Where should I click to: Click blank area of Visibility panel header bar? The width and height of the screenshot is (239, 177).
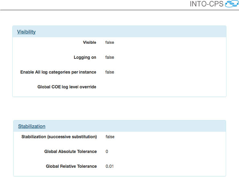click(x=138, y=32)
